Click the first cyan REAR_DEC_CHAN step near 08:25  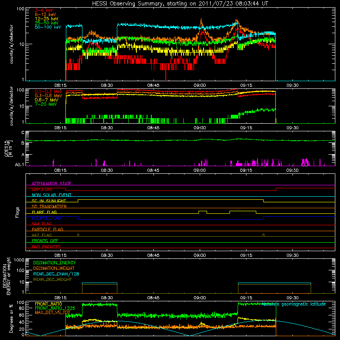click(x=100, y=283)
